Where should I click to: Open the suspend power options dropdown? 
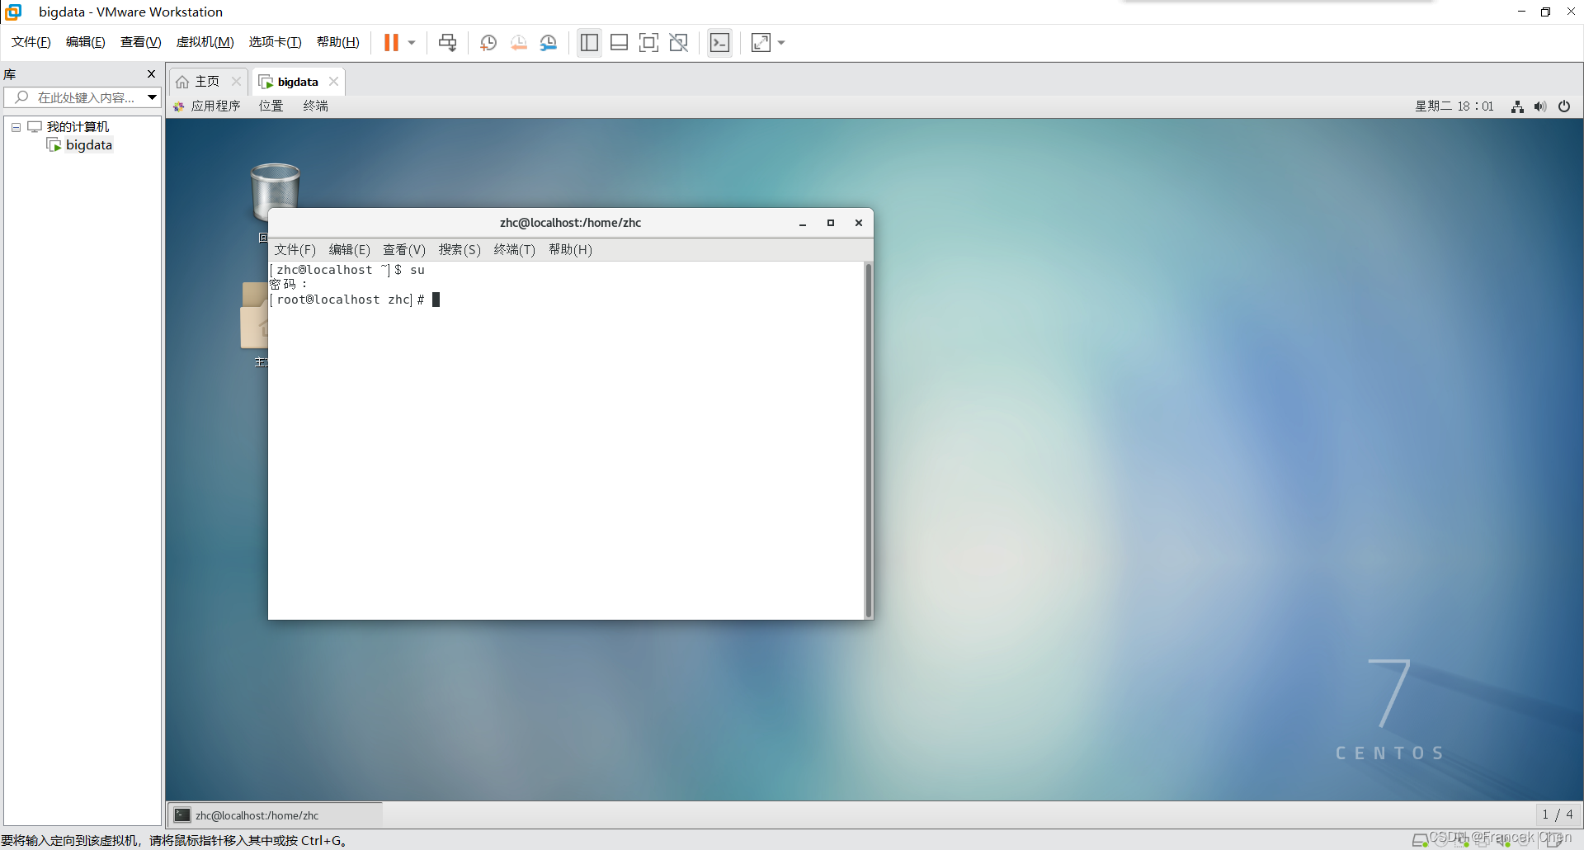click(410, 42)
